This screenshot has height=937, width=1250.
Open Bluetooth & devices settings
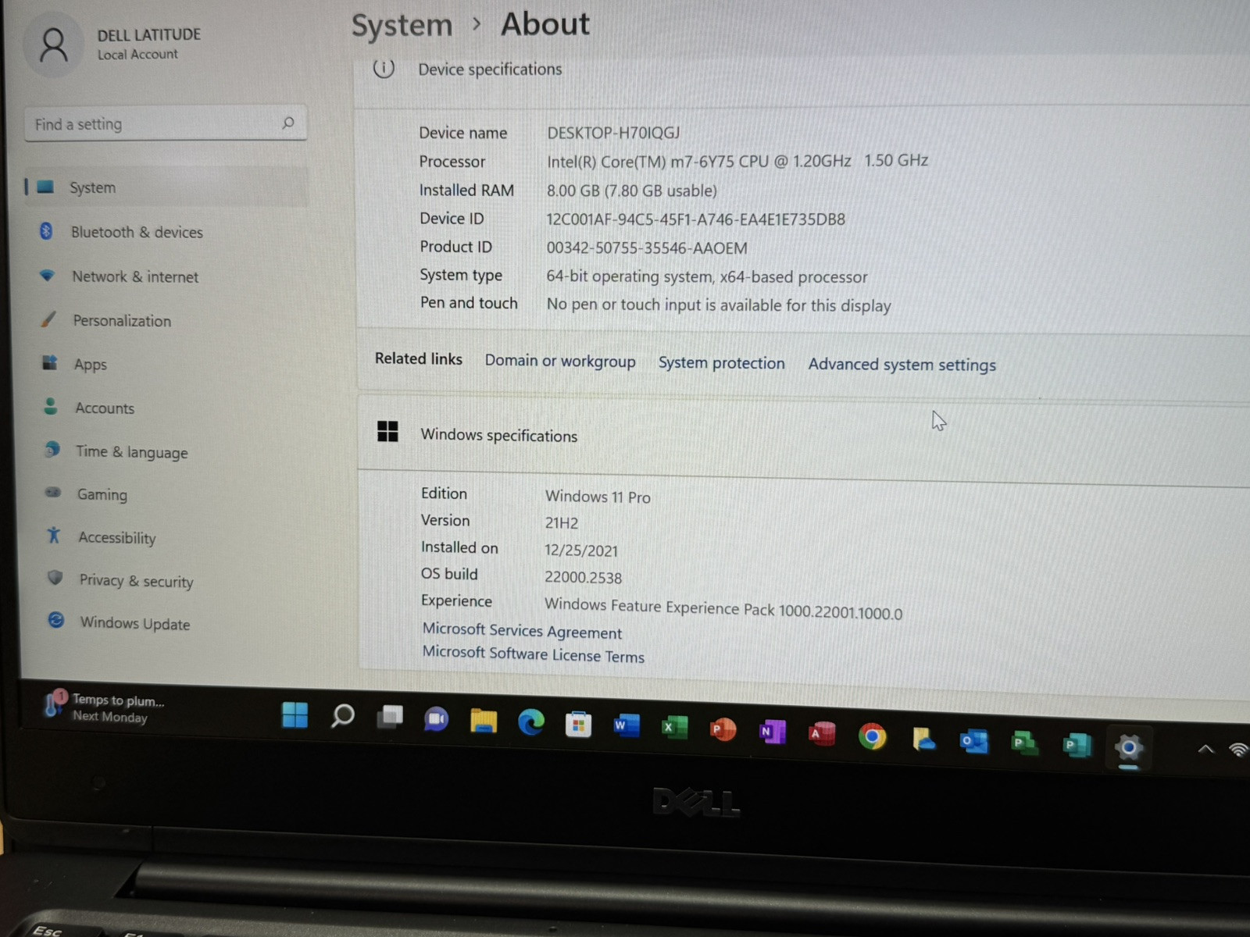137,232
